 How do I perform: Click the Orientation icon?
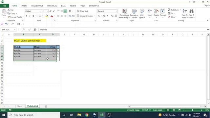70,11
